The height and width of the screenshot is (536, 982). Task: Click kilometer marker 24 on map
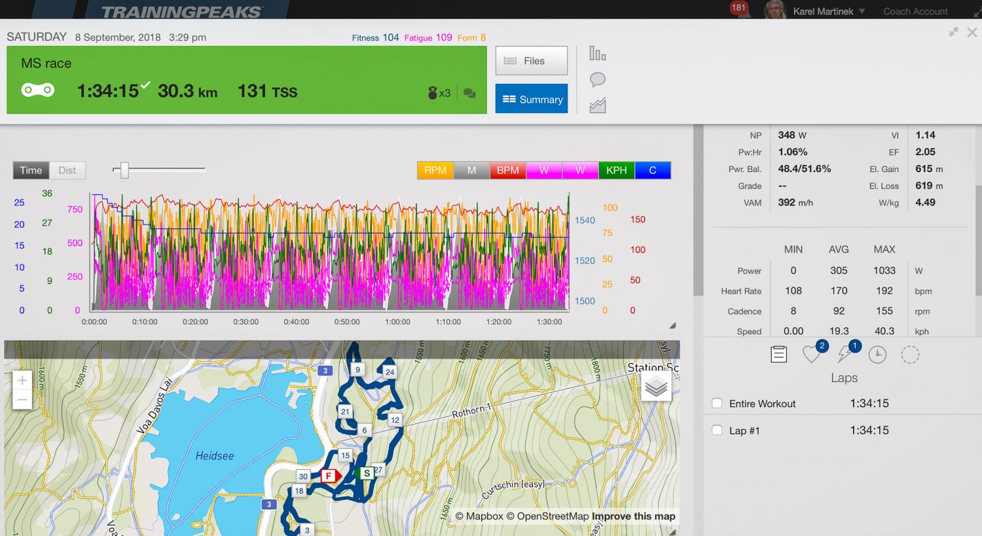[x=390, y=372]
